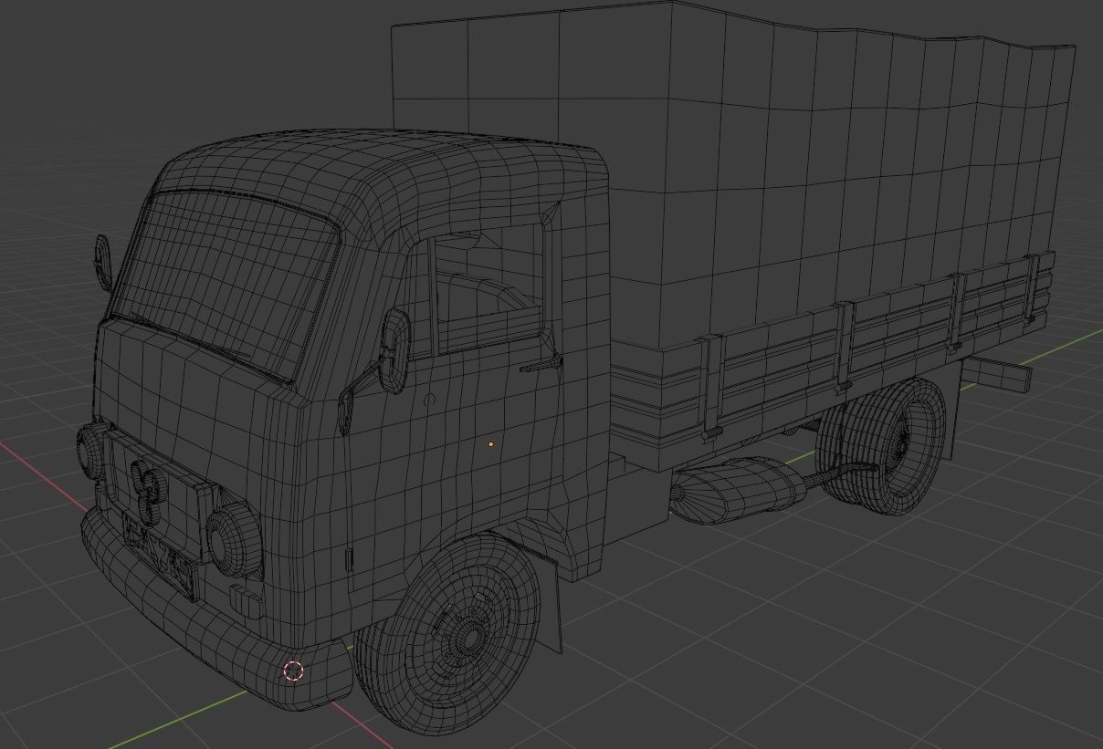Select the cylindrical fuel tank under the bed

pos(738,493)
